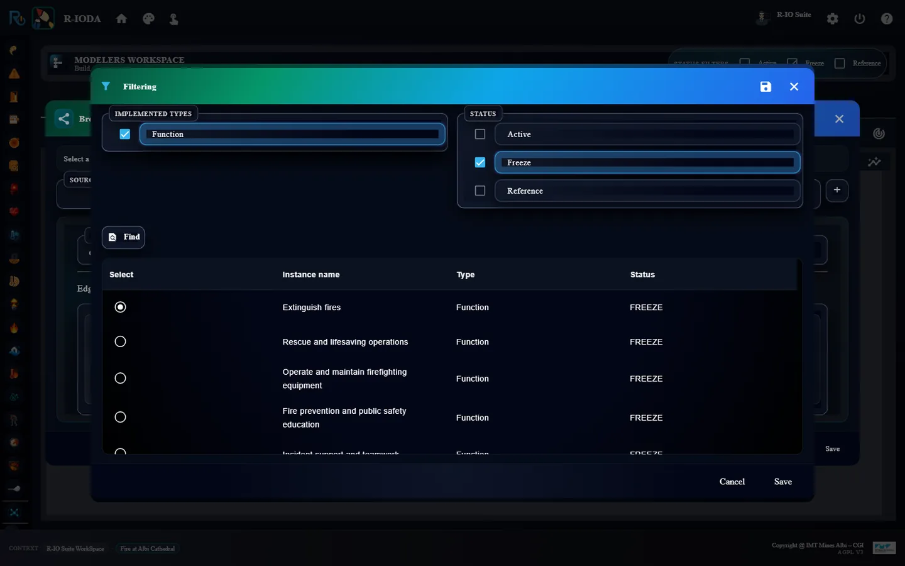The height and width of the screenshot is (566, 905).
Task: Uncheck the Function implemented type checkbox
Action: [125, 134]
